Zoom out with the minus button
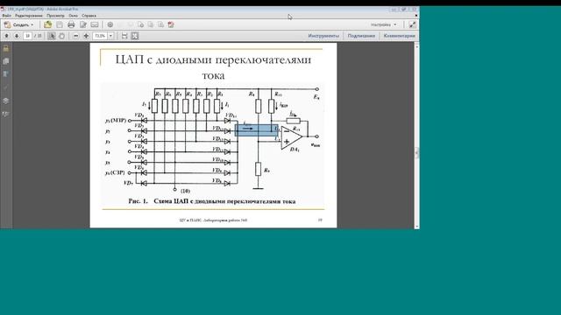Screen dimensions: 561x315 pos(76,36)
